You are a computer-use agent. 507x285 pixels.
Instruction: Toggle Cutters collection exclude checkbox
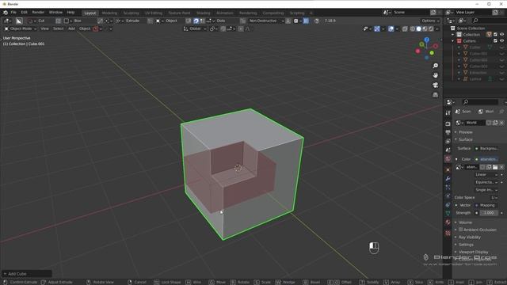tap(495, 41)
